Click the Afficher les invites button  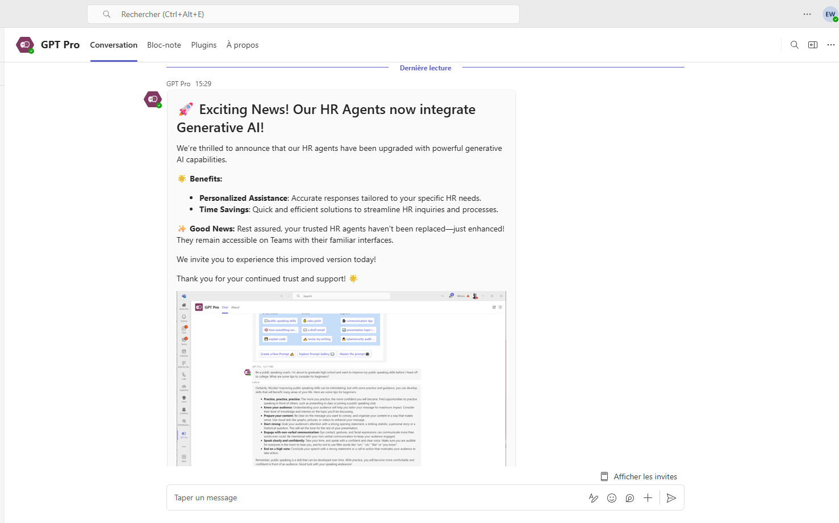point(639,476)
